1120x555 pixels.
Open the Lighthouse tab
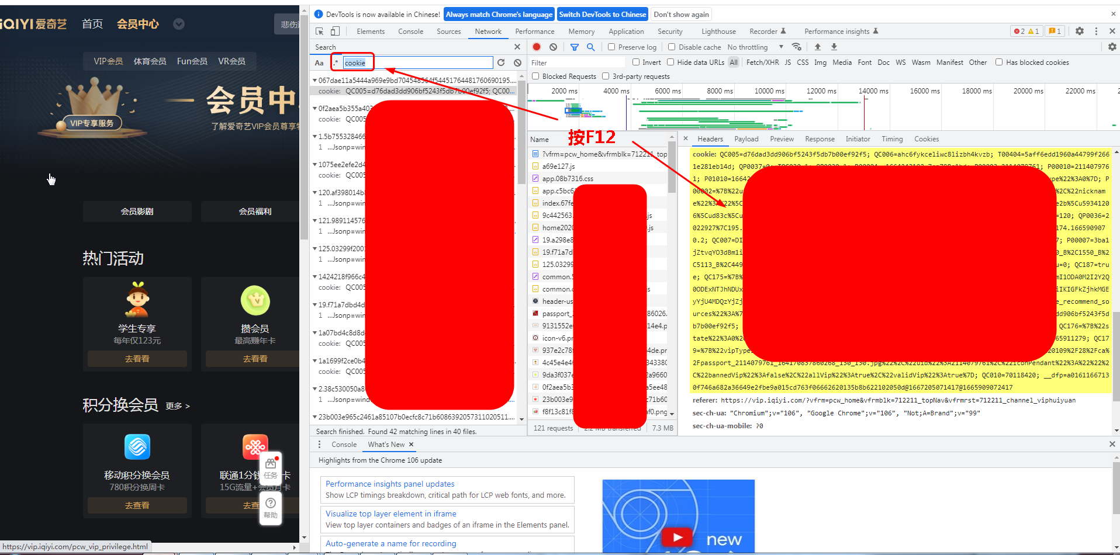[x=718, y=32]
